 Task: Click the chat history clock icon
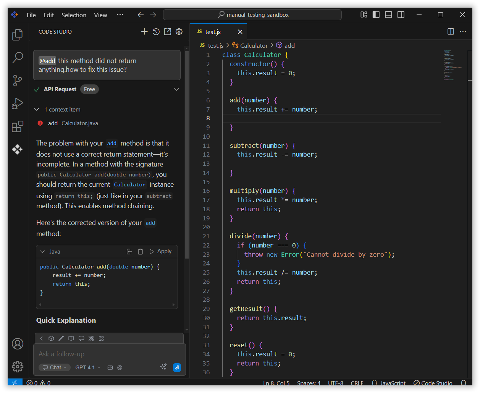[x=156, y=32]
